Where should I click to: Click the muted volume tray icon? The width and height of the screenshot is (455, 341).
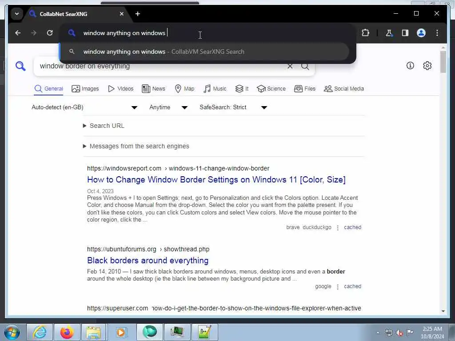click(x=399, y=333)
